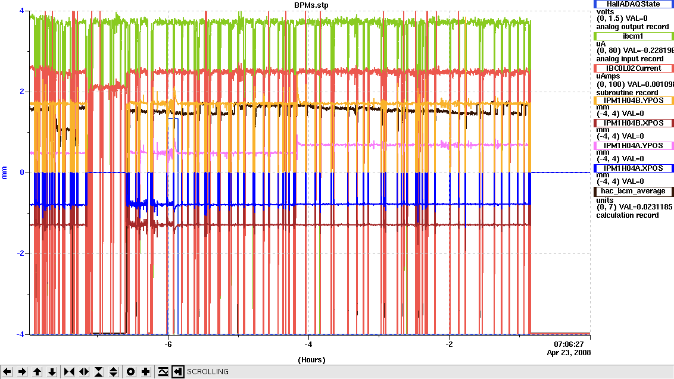Viewport: 674px width, 379px height.
Task: Click the 0 tick on the y-axis
Action: (x=22, y=173)
